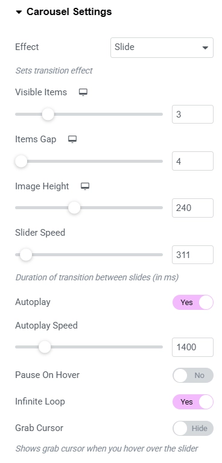
Task: Click the Items Gap value field
Action: click(x=192, y=161)
